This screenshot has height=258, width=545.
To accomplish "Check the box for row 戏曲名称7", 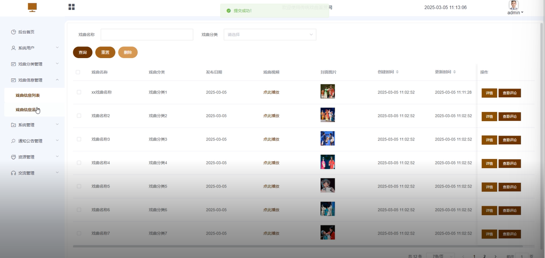I will pyautogui.click(x=79, y=233).
